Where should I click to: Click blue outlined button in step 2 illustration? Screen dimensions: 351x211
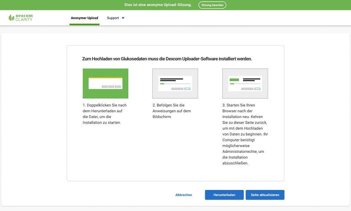(187, 89)
